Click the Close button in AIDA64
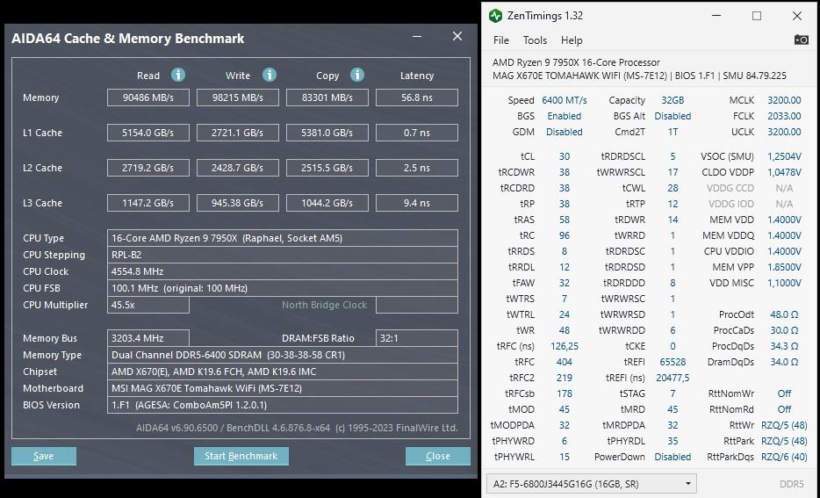Viewport: 820px width, 498px height. (x=438, y=456)
